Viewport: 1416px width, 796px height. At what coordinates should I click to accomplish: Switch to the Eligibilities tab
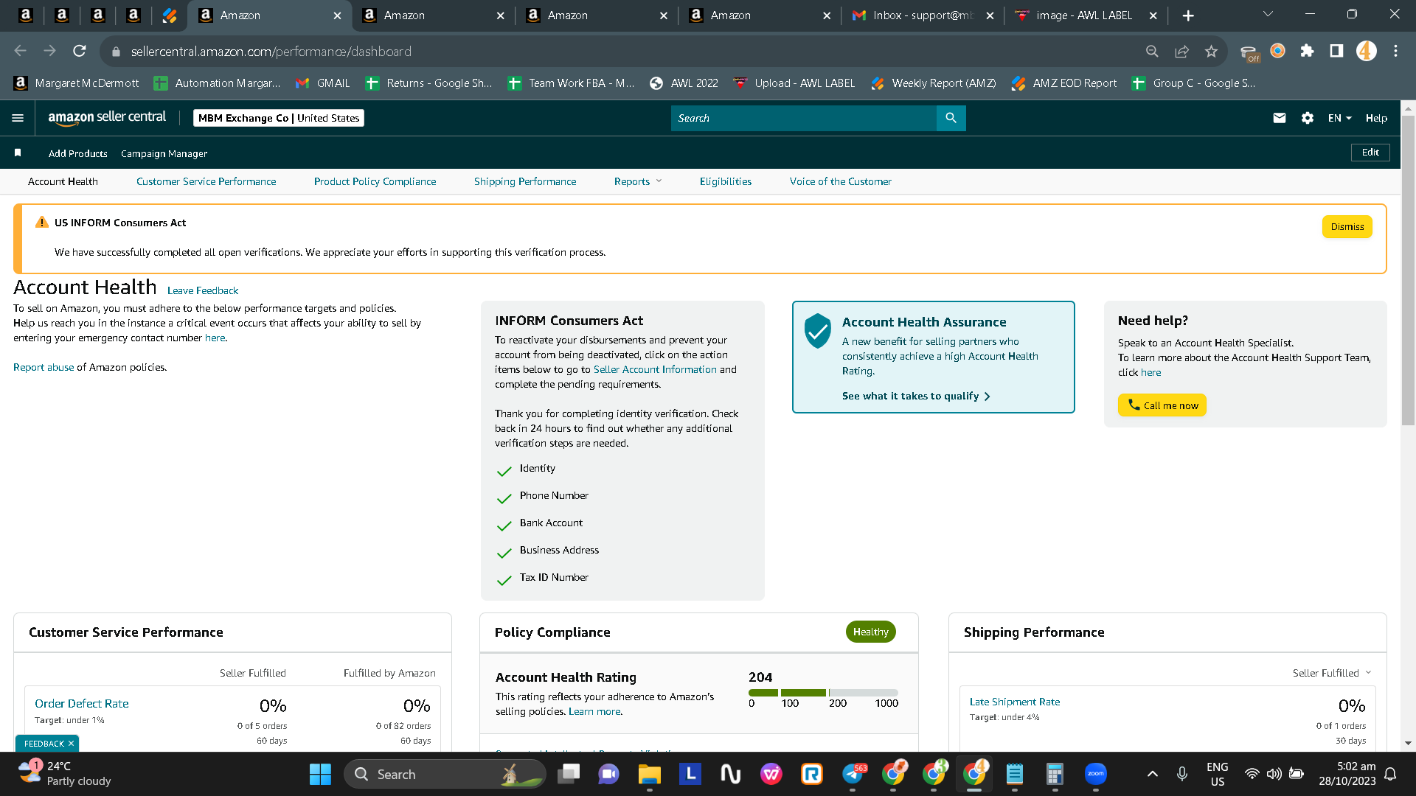click(x=726, y=181)
